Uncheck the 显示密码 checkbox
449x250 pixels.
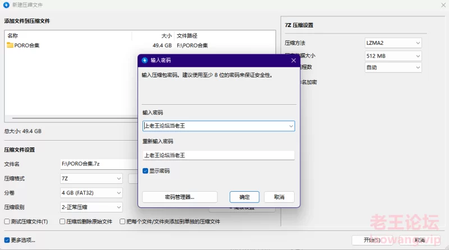tap(146, 170)
